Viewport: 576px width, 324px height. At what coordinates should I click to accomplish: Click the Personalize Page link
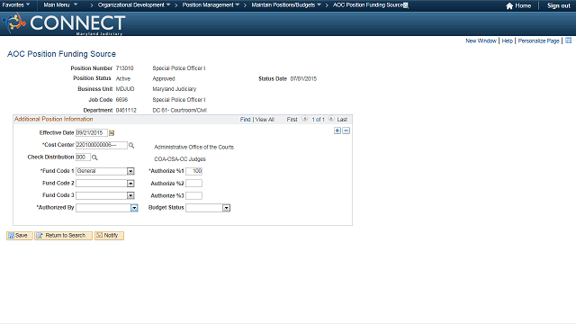538,40
